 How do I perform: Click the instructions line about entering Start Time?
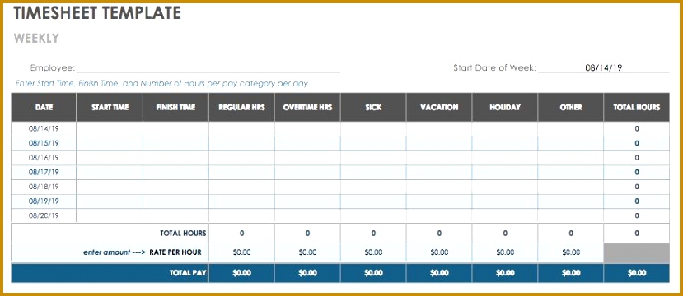click(162, 83)
